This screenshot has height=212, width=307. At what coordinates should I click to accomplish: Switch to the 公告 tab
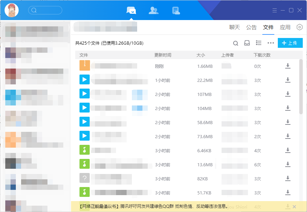pyautogui.click(x=251, y=27)
